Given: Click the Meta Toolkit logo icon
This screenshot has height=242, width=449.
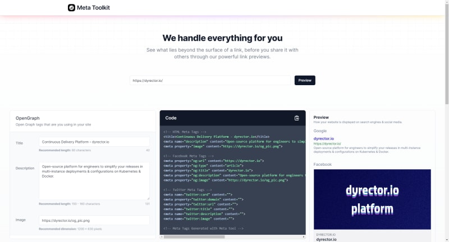Looking at the screenshot, I should tap(71, 8).
